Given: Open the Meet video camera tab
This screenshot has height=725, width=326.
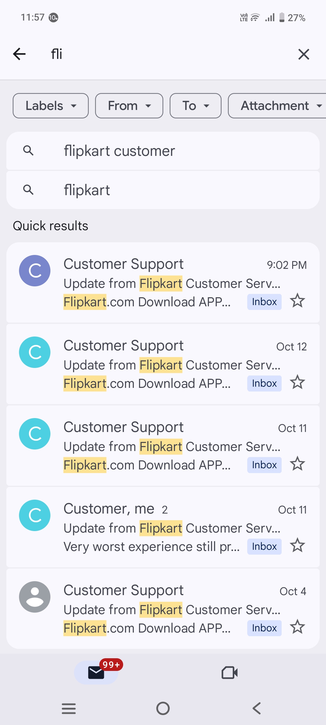Looking at the screenshot, I should 229,672.
